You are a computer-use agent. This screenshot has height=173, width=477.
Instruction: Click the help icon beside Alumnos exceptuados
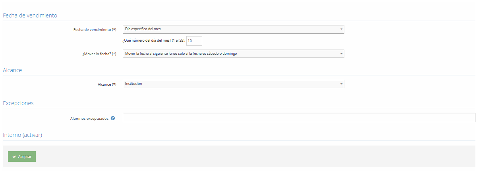(x=113, y=118)
